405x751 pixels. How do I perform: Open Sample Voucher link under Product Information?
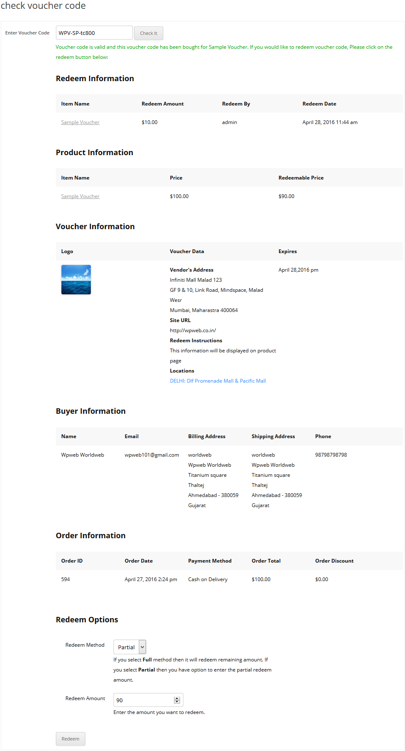pyautogui.click(x=80, y=196)
